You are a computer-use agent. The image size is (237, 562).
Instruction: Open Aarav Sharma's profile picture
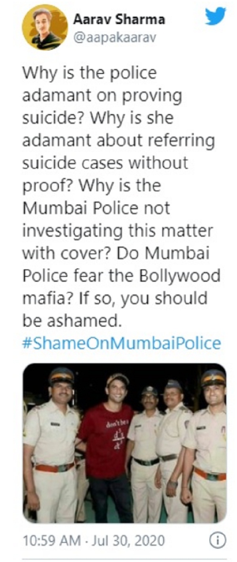(45, 27)
